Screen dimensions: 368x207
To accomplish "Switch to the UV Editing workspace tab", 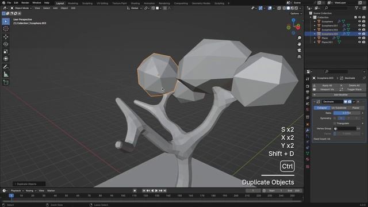I will pyautogui.click(x=102, y=3).
